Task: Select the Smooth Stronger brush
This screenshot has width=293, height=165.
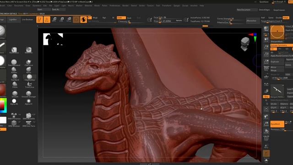Action: 28,94
